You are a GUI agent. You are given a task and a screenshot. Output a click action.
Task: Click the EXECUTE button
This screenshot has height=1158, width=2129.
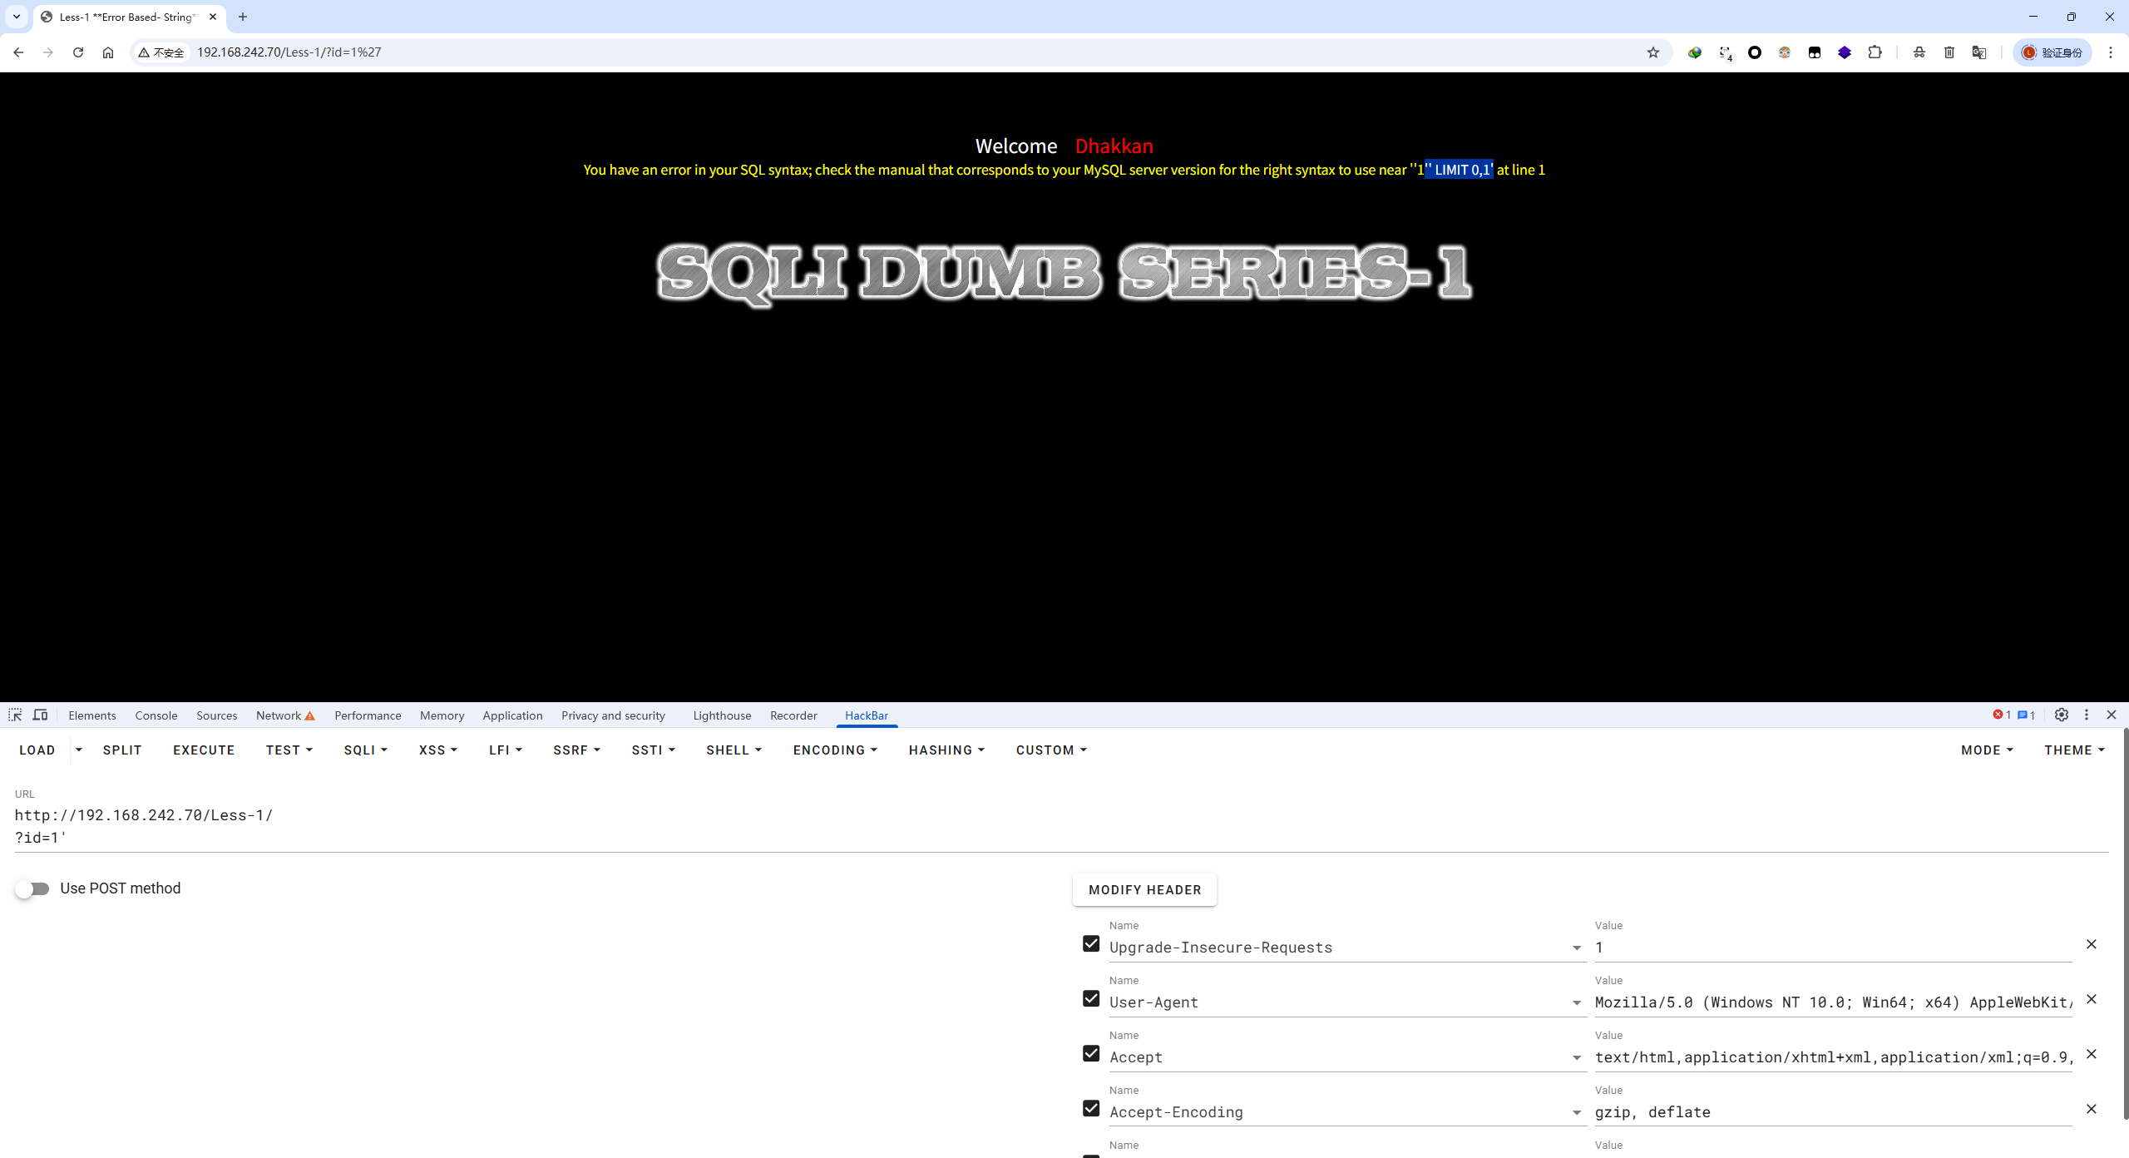pyautogui.click(x=204, y=750)
